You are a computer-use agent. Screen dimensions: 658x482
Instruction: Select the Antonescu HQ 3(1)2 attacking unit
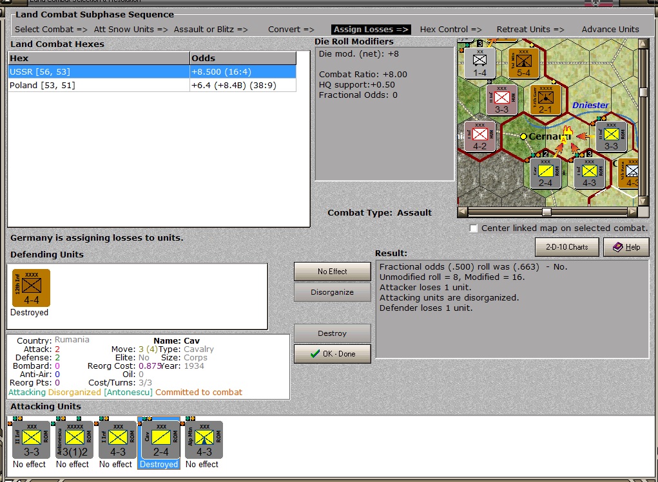point(75,440)
